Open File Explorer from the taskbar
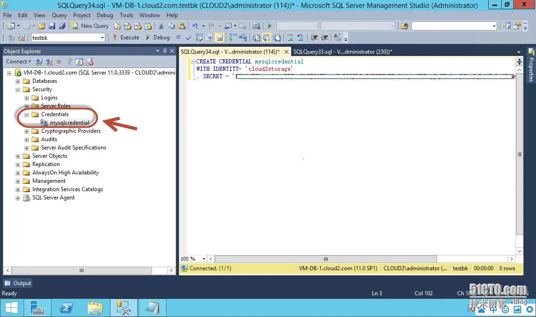Image resolution: width=536 pixels, height=317 pixels. click(95, 308)
